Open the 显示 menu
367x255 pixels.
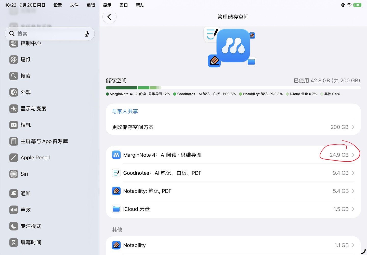tap(107, 5)
